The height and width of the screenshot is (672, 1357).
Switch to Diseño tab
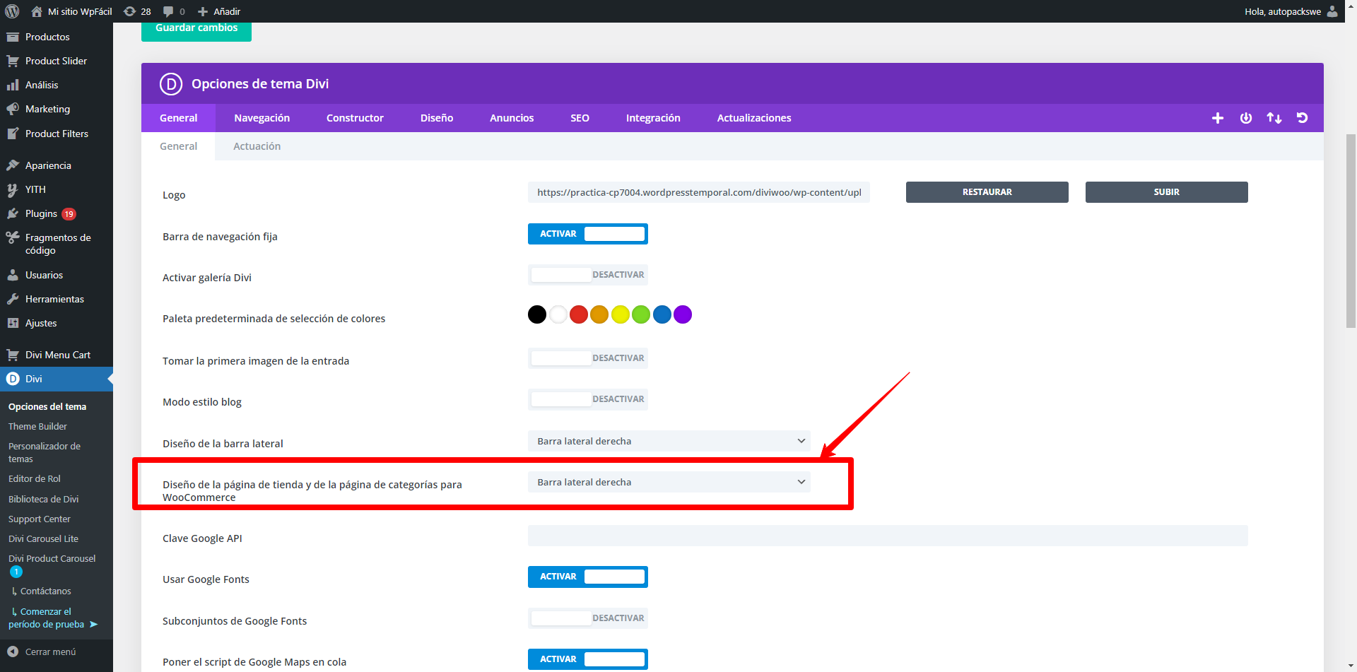point(437,118)
